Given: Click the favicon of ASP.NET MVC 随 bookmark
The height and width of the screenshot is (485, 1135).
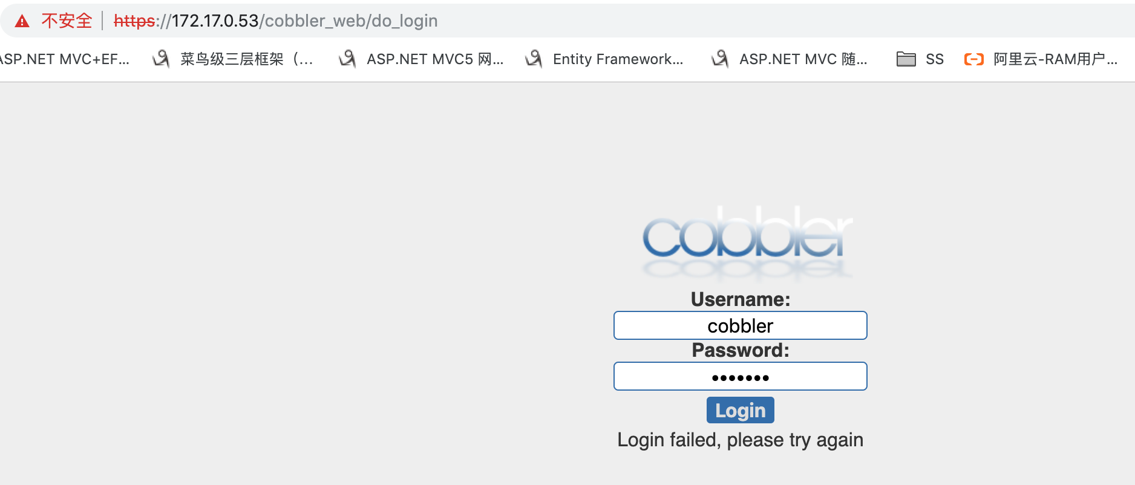Looking at the screenshot, I should click(720, 59).
